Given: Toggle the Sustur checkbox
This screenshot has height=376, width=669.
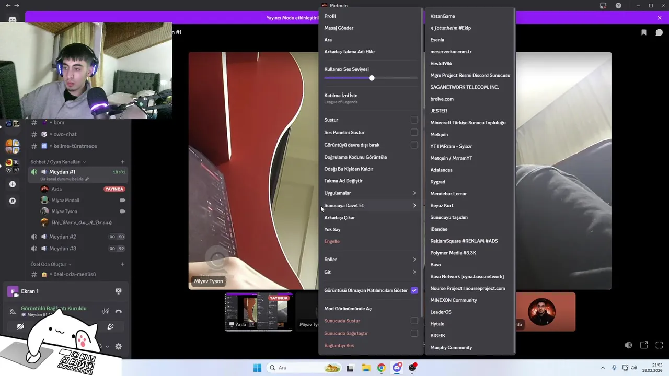Looking at the screenshot, I should tap(414, 120).
